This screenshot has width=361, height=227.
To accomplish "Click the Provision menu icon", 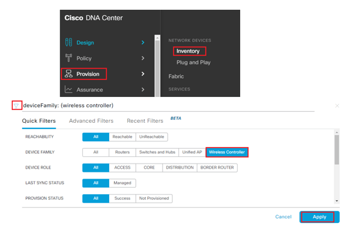I will 68,74.
